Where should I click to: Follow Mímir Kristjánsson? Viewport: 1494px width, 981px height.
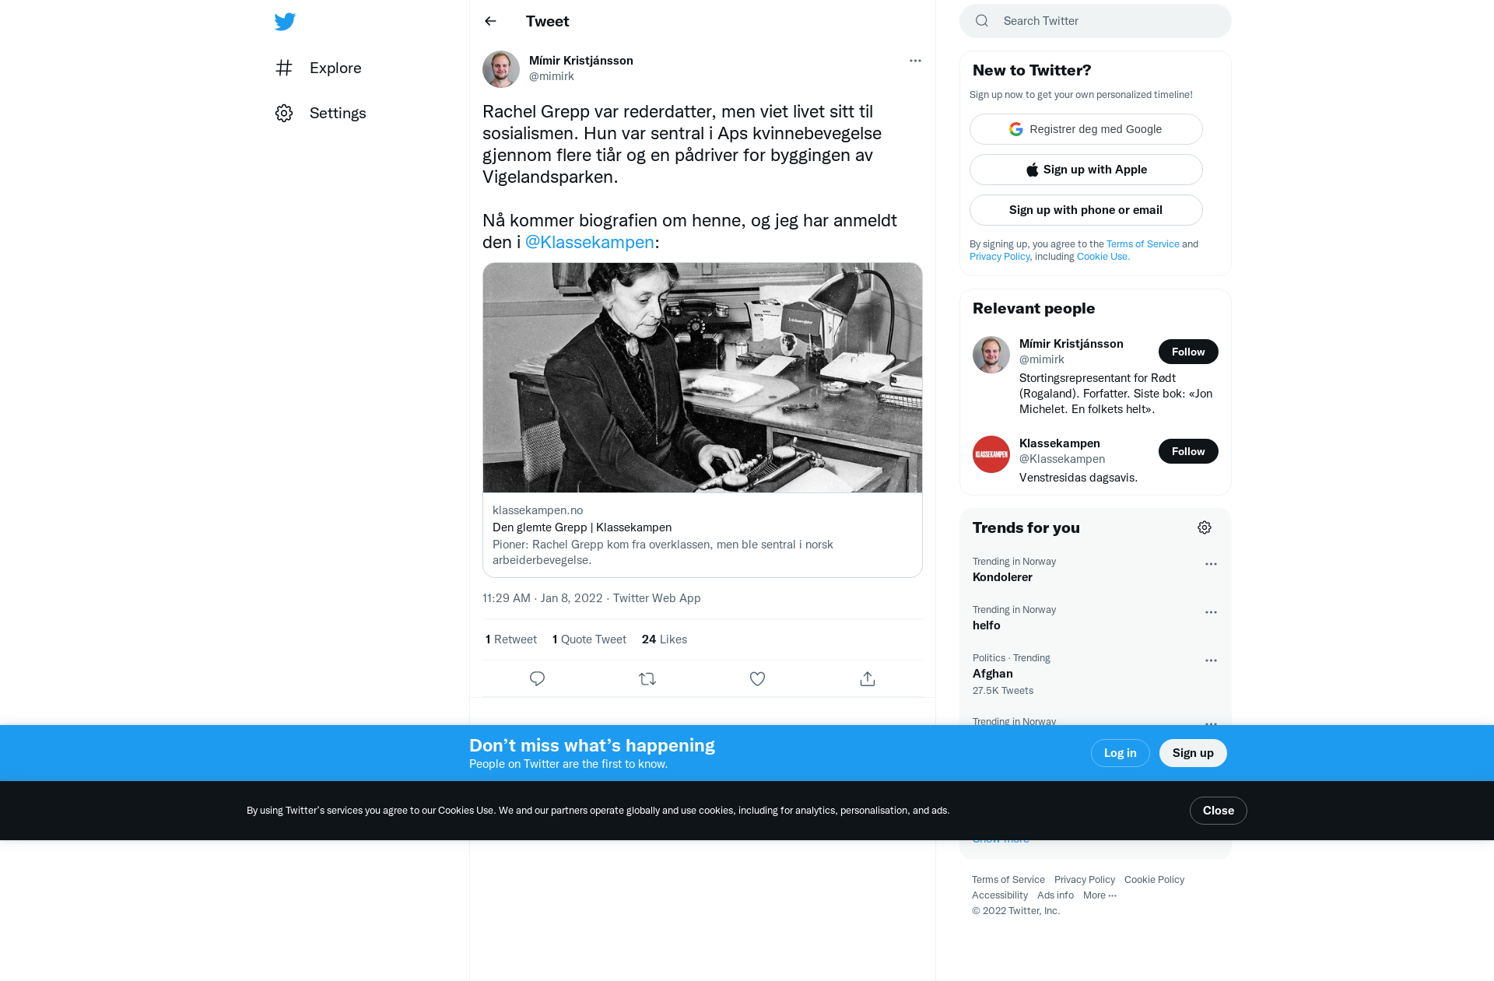click(x=1188, y=352)
